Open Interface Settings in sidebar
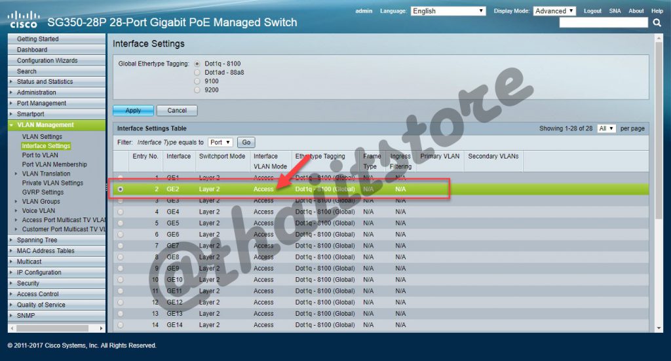The width and height of the screenshot is (671, 361). (x=46, y=146)
